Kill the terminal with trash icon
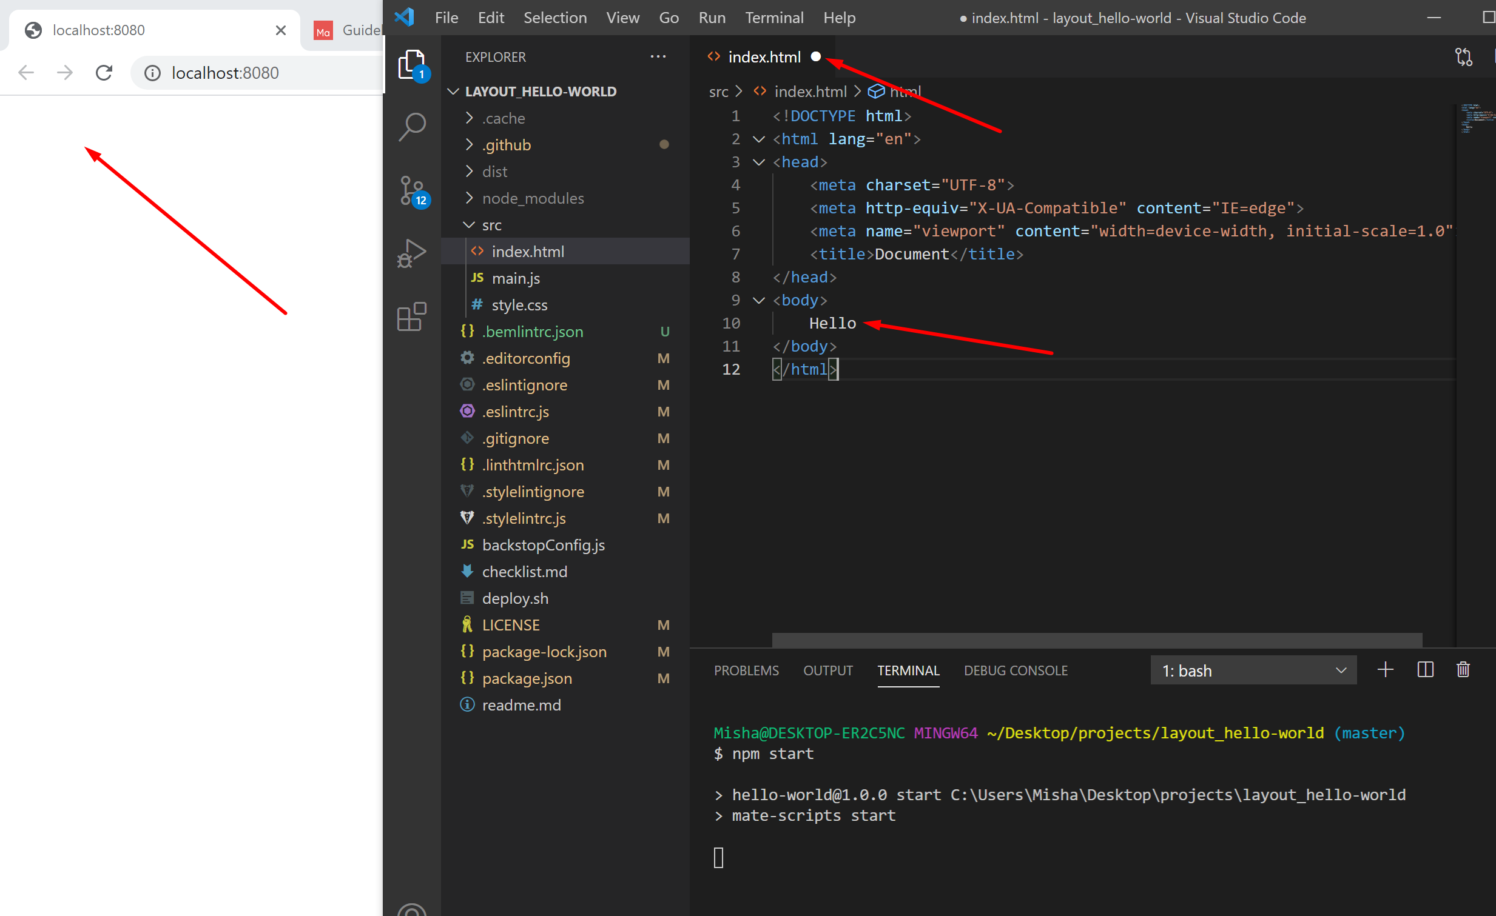Screen dimensions: 1496x916 [x=1463, y=670]
